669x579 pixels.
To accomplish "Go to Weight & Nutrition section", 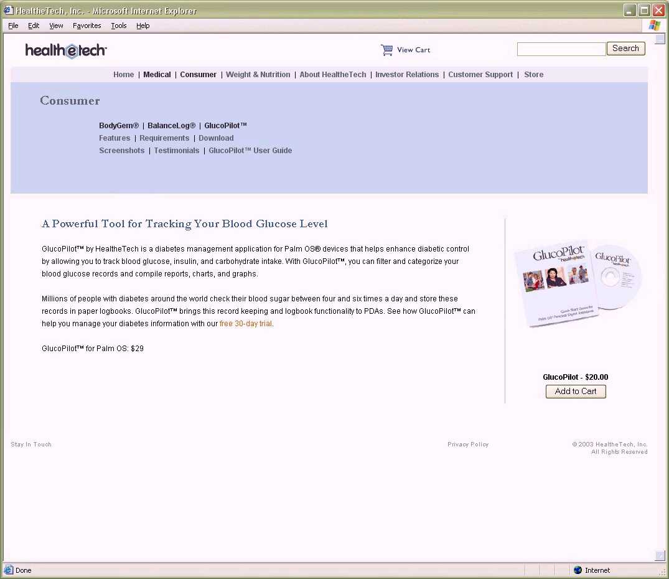I will 258,75.
